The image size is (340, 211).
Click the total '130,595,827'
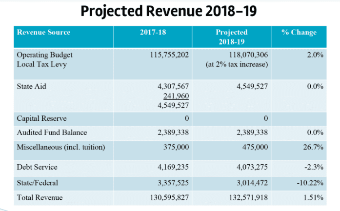(169, 197)
